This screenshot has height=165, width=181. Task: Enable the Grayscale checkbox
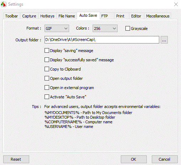[128, 29]
